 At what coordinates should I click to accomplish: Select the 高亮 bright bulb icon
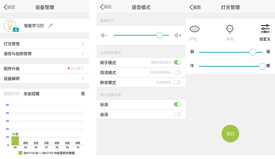230,29
